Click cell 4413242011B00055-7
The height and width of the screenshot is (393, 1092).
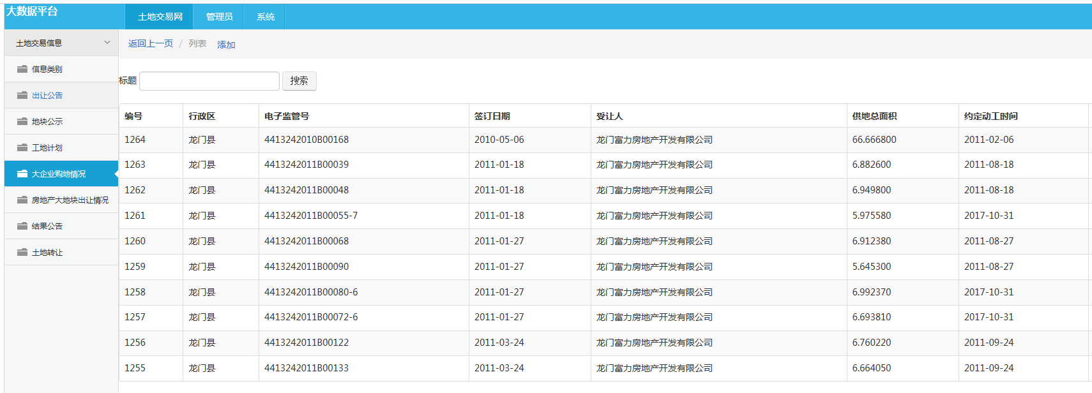click(311, 216)
